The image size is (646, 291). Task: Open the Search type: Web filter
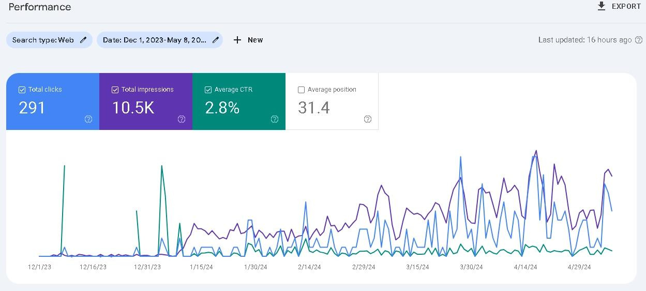[x=43, y=40]
